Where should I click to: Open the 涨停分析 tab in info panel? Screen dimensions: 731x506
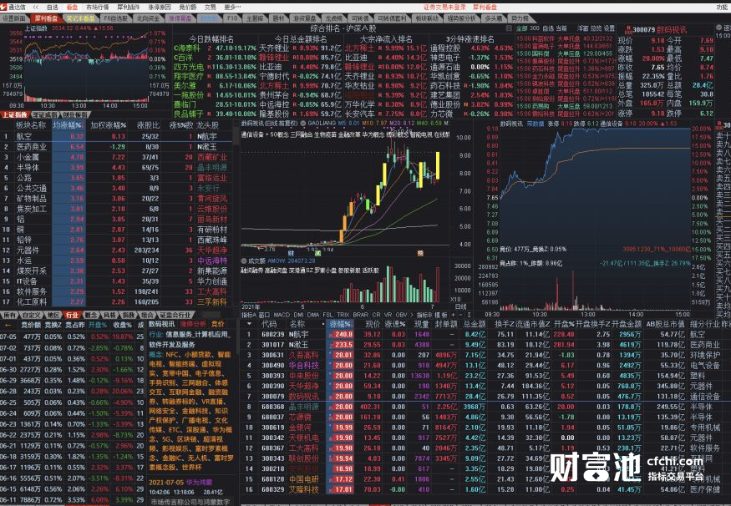[193, 324]
